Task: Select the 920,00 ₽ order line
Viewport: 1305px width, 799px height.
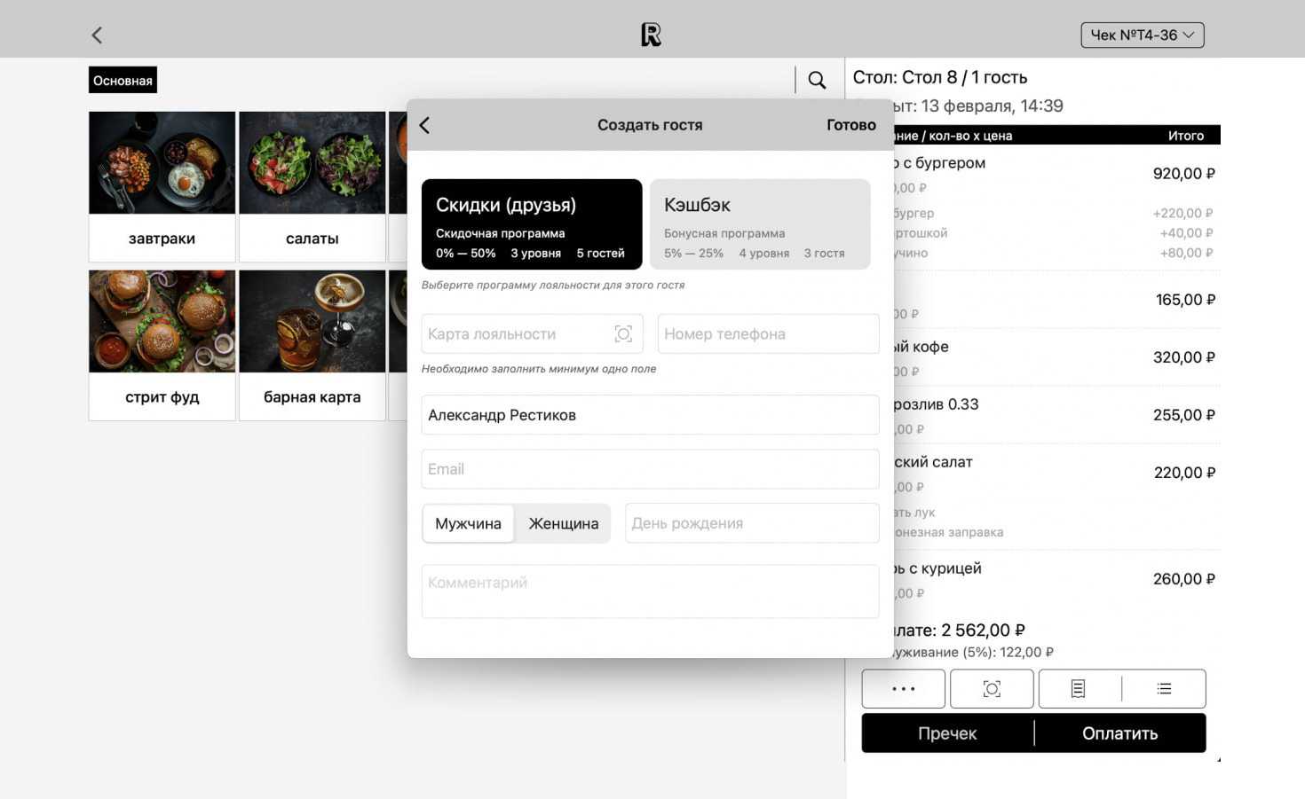Action: pyautogui.click(x=1056, y=174)
